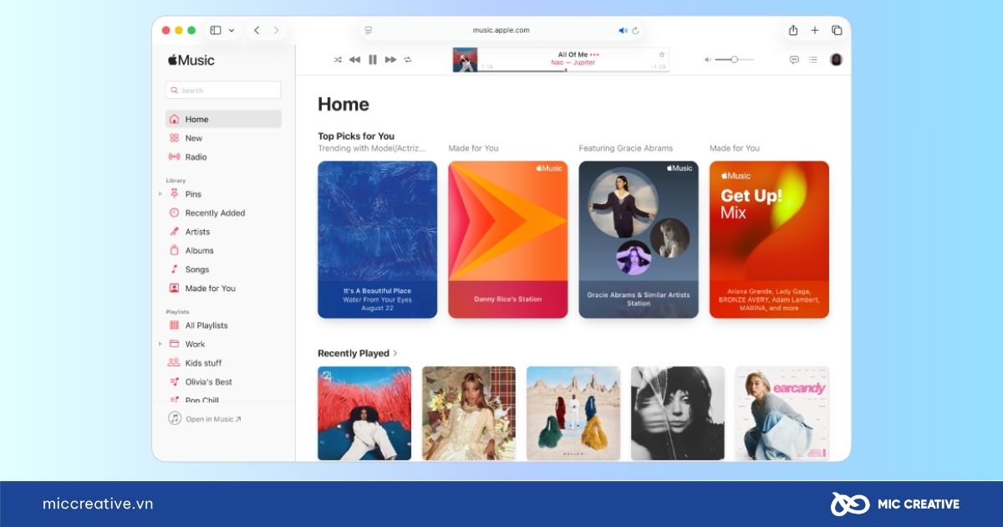Expand the Pins section in the sidebar

(x=160, y=193)
